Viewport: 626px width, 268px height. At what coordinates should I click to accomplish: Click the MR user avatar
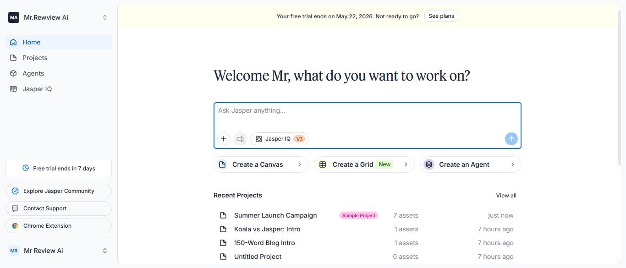(x=14, y=251)
